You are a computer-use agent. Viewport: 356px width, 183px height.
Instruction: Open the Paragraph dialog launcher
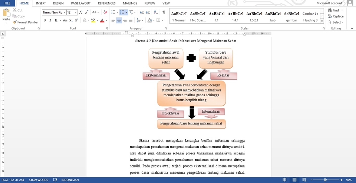coord(166,29)
